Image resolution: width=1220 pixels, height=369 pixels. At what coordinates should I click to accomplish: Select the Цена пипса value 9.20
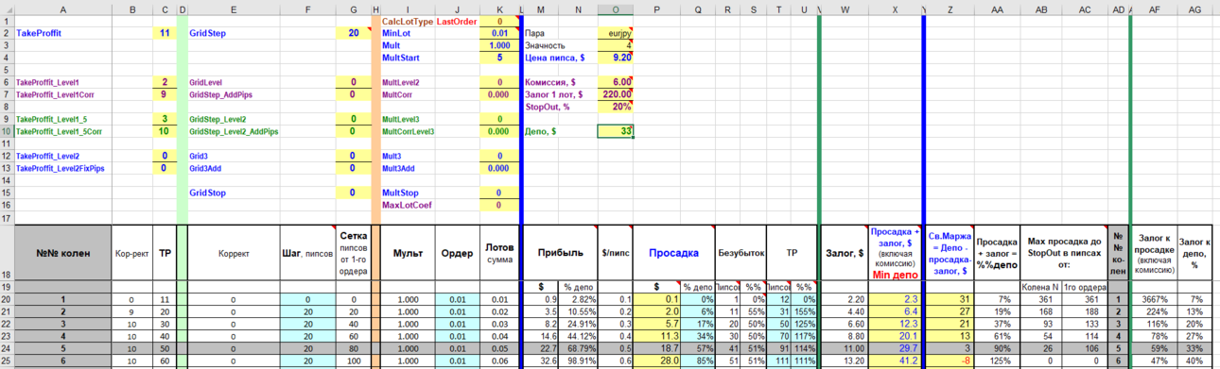pyautogui.click(x=615, y=58)
